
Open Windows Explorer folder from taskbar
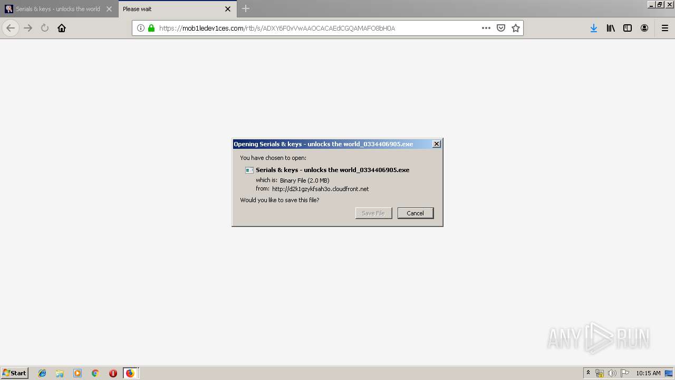[x=60, y=373]
